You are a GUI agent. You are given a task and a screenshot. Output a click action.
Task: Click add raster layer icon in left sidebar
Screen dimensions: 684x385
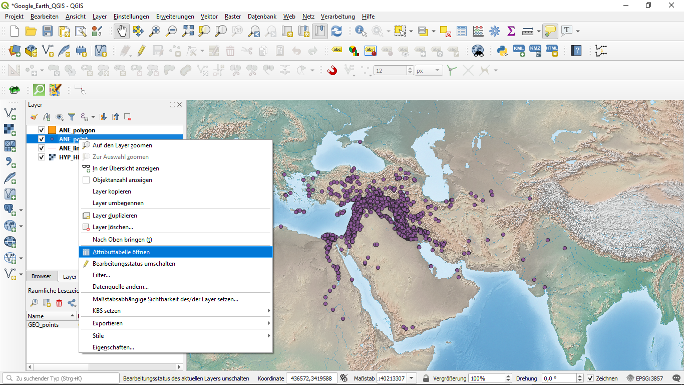(10, 129)
